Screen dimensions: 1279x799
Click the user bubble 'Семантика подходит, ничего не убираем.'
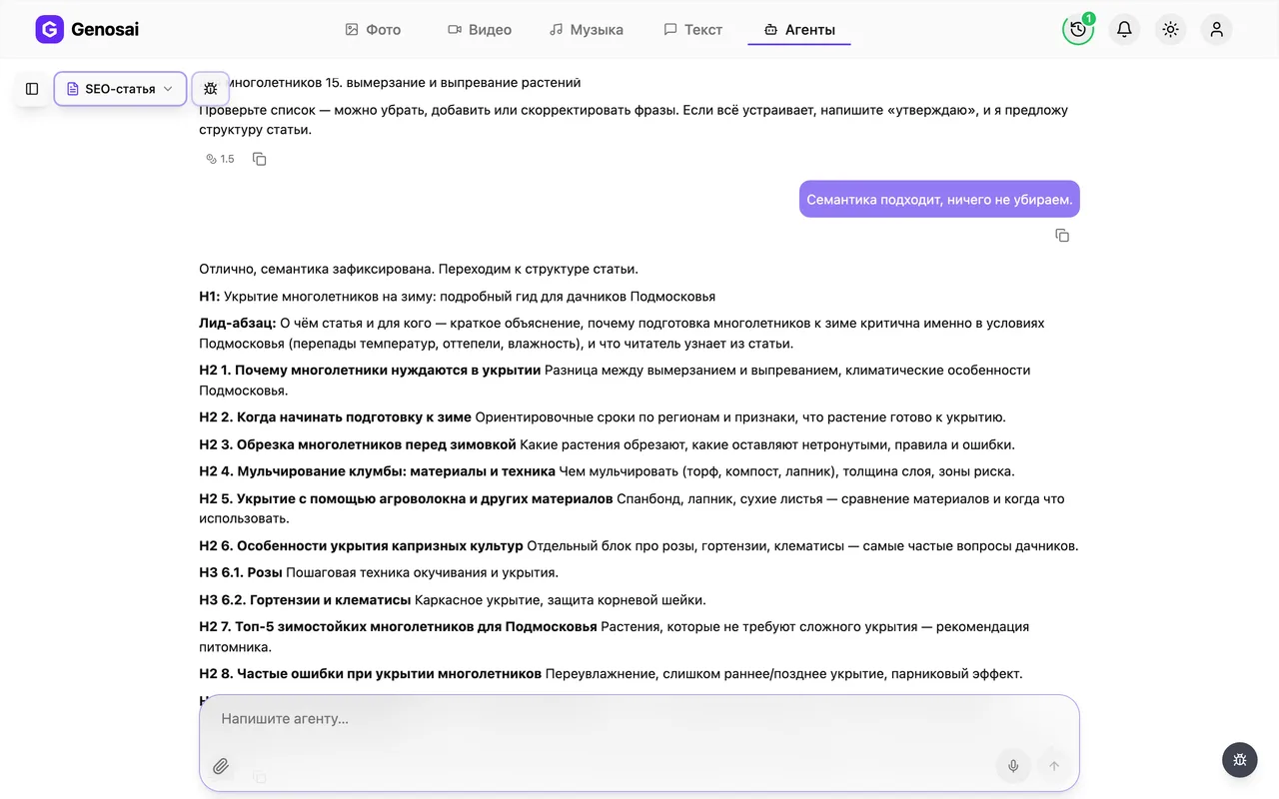click(x=939, y=199)
